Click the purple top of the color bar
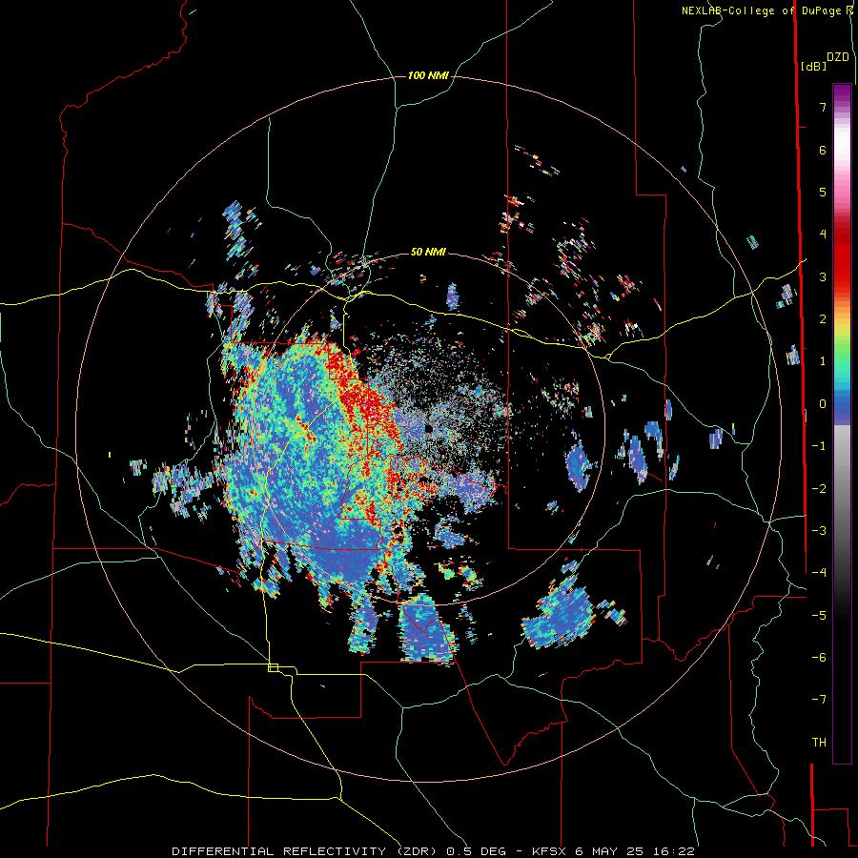This screenshot has width=858, height=858. click(842, 93)
